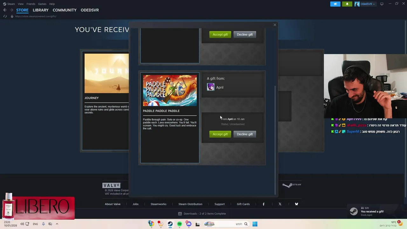The height and width of the screenshot is (229, 407).
Task: Open the Steam menu
Action: pos(9,4)
